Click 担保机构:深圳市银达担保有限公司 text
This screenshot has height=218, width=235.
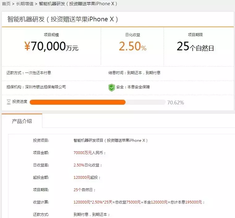coord(36,87)
